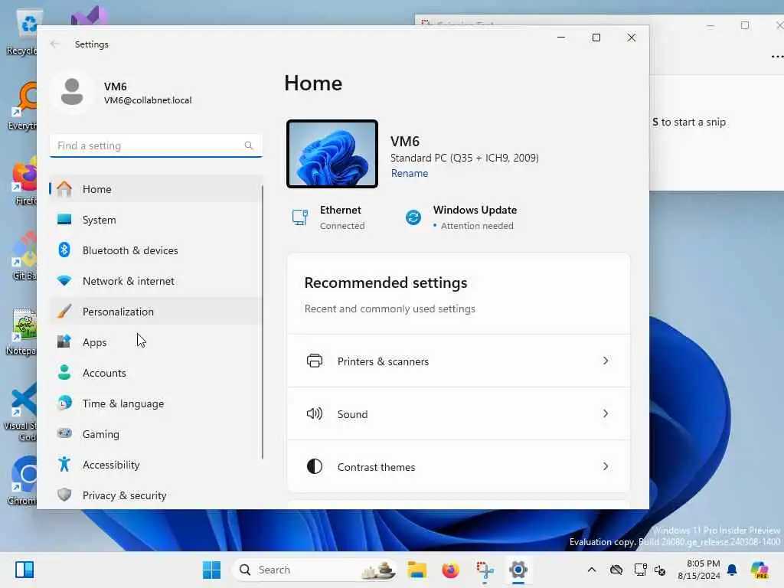Click the Accessibility figure icon
784x588 pixels.
point(64,465)
